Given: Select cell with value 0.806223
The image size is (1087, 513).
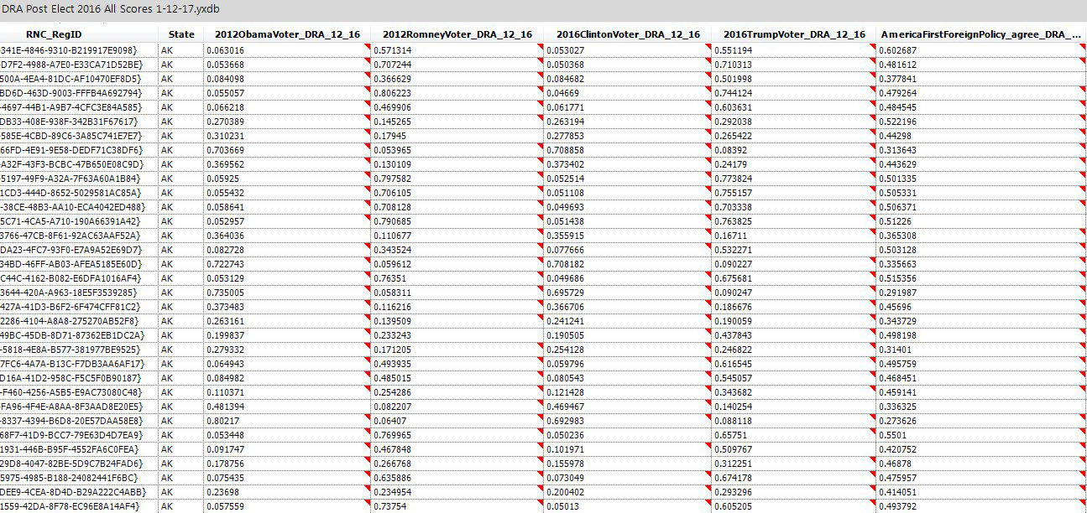Looking at the screenshot, I should click(x=457, y=92).
